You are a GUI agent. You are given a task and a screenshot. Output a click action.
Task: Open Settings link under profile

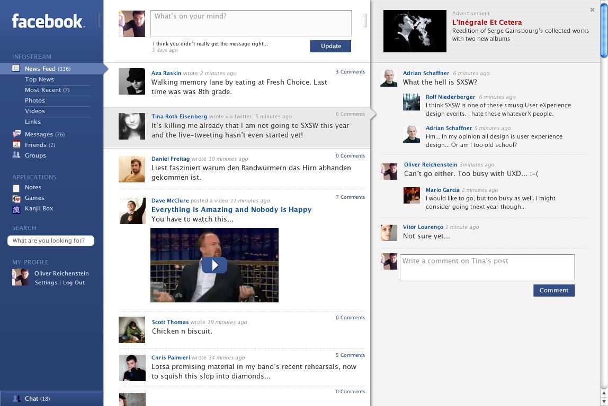point(46,282)
